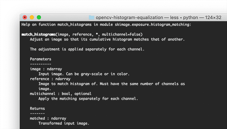This screenshot has height=129, width=227.
Task: Click the 'matched : ndarray' return line
Action: [48, 118]
